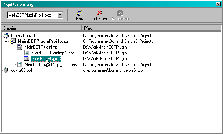Click the Pfad column header
This screenshot has height=134, width=223.
click(x=152, y=28)
